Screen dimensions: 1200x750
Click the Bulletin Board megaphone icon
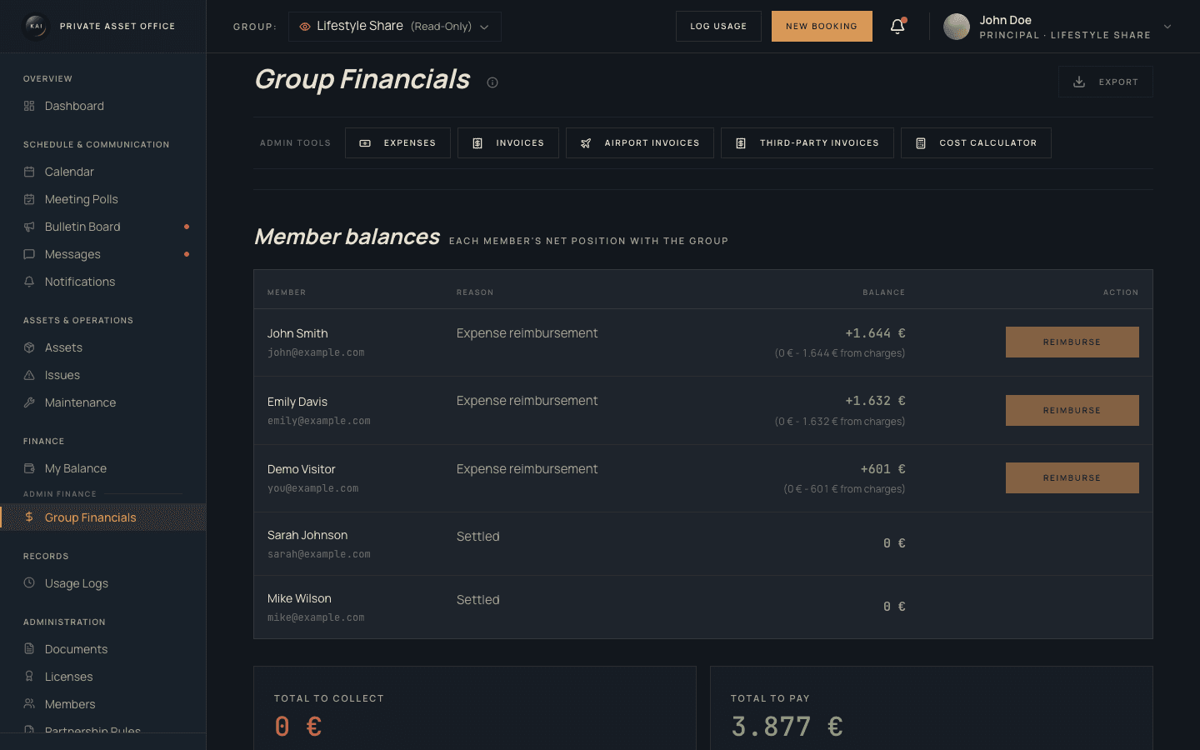pyautogui.click(x=29, y=227)
